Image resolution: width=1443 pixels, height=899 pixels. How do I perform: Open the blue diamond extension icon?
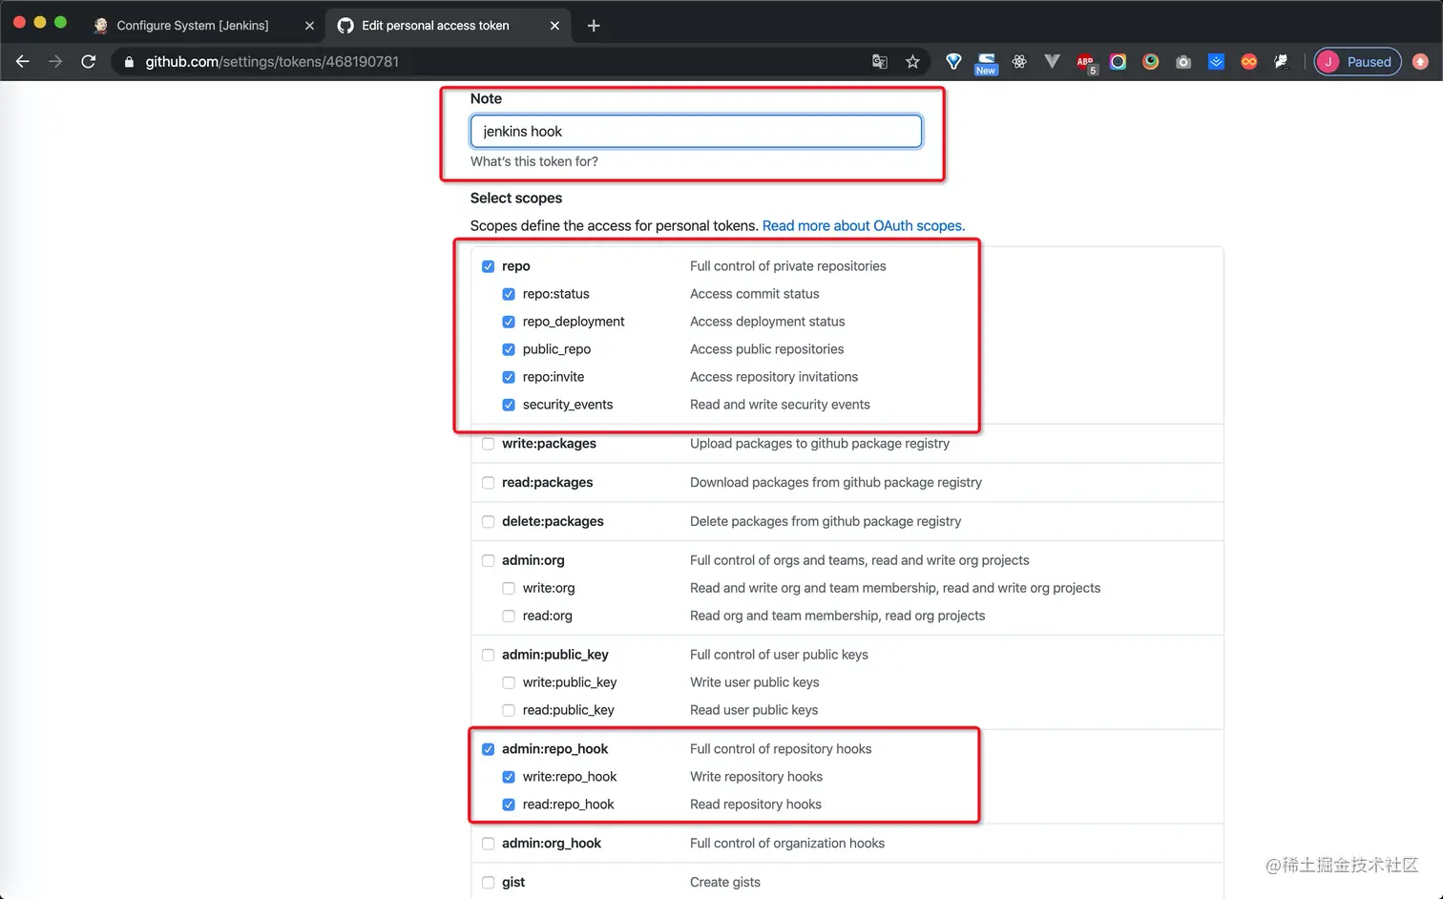[x=953, y=61]
